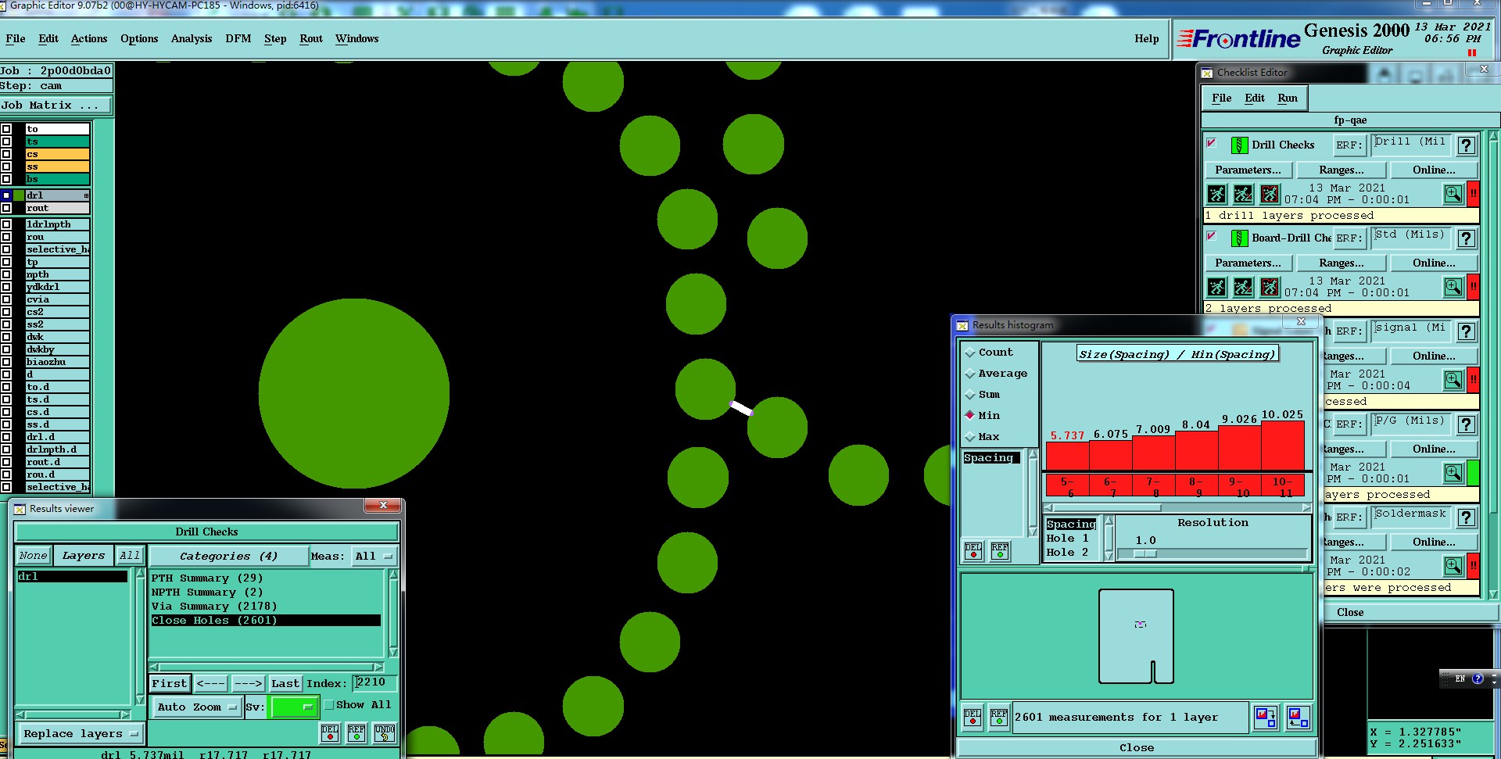Viewport: 1501px width, 759px height.
Task: Click Ranges button under Board-Drill Checks
Action: tap(1342, 263)
